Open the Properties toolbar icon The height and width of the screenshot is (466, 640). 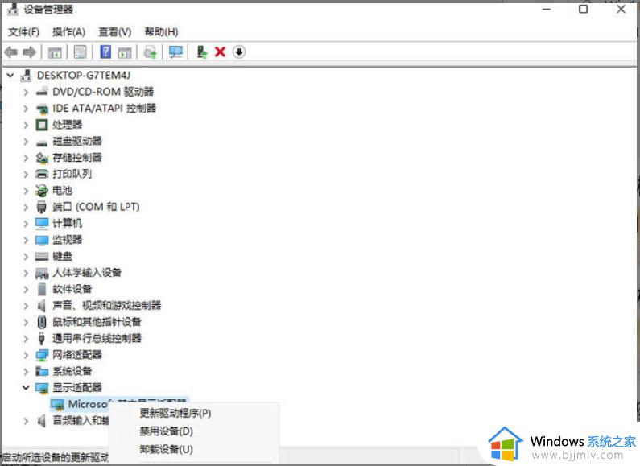click(x=80, y=52)
